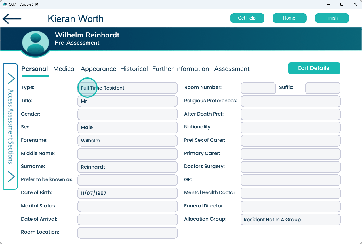Click Wilhelm Reinhardt's profile avatar
The image size is (362, 244).
coord(36,42)
